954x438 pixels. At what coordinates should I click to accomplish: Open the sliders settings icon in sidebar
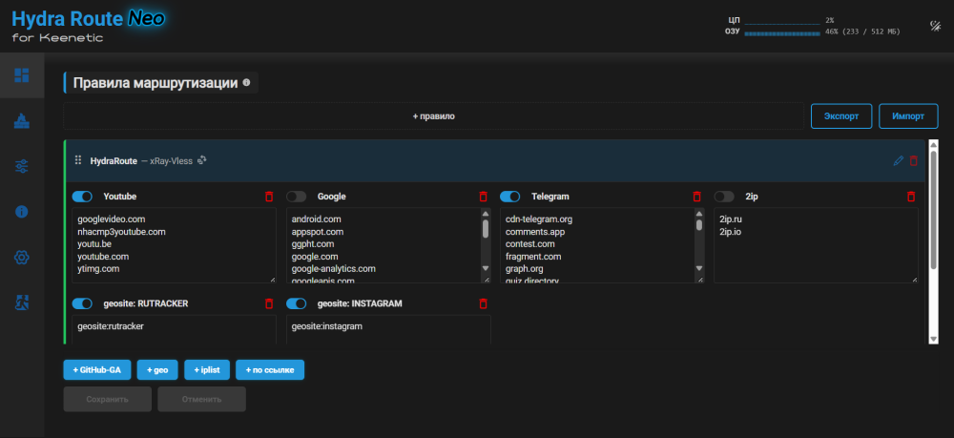pos(22,166)
